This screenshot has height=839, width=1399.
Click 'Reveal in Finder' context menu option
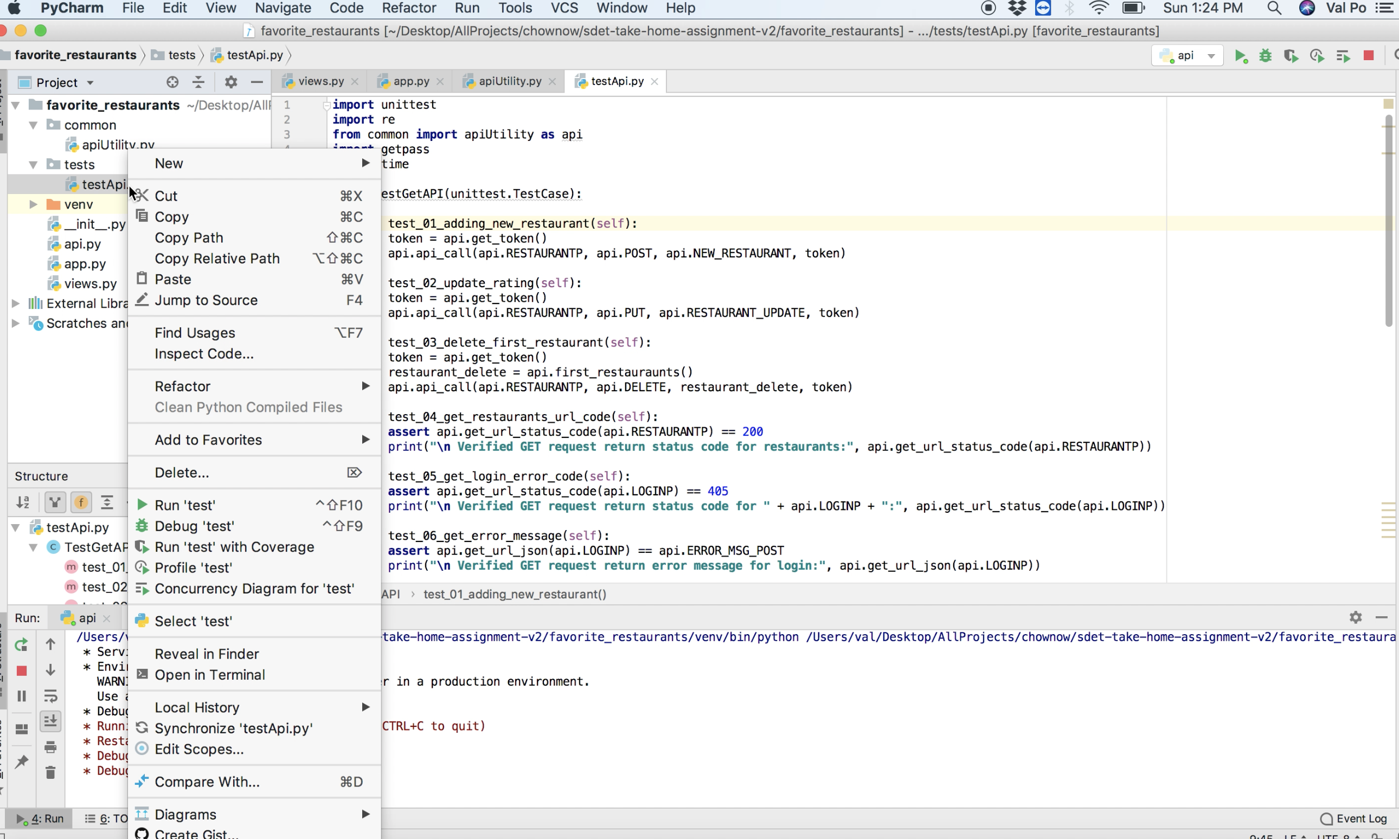[x=207, y=653]
